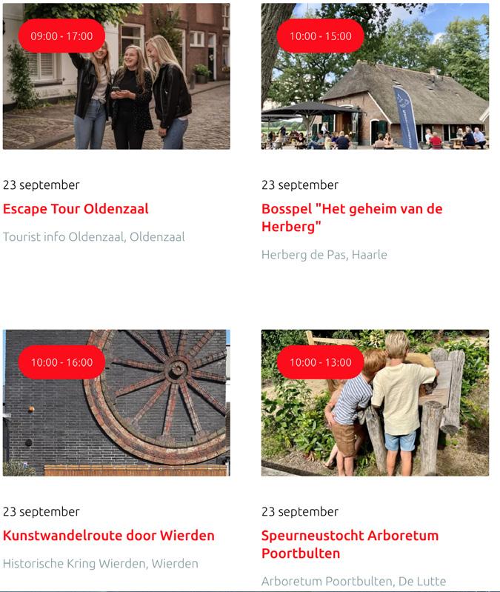Open the Escape Tour Oldenzaal event link
This screenshot has height=592, width=500.
pos(76,209)
